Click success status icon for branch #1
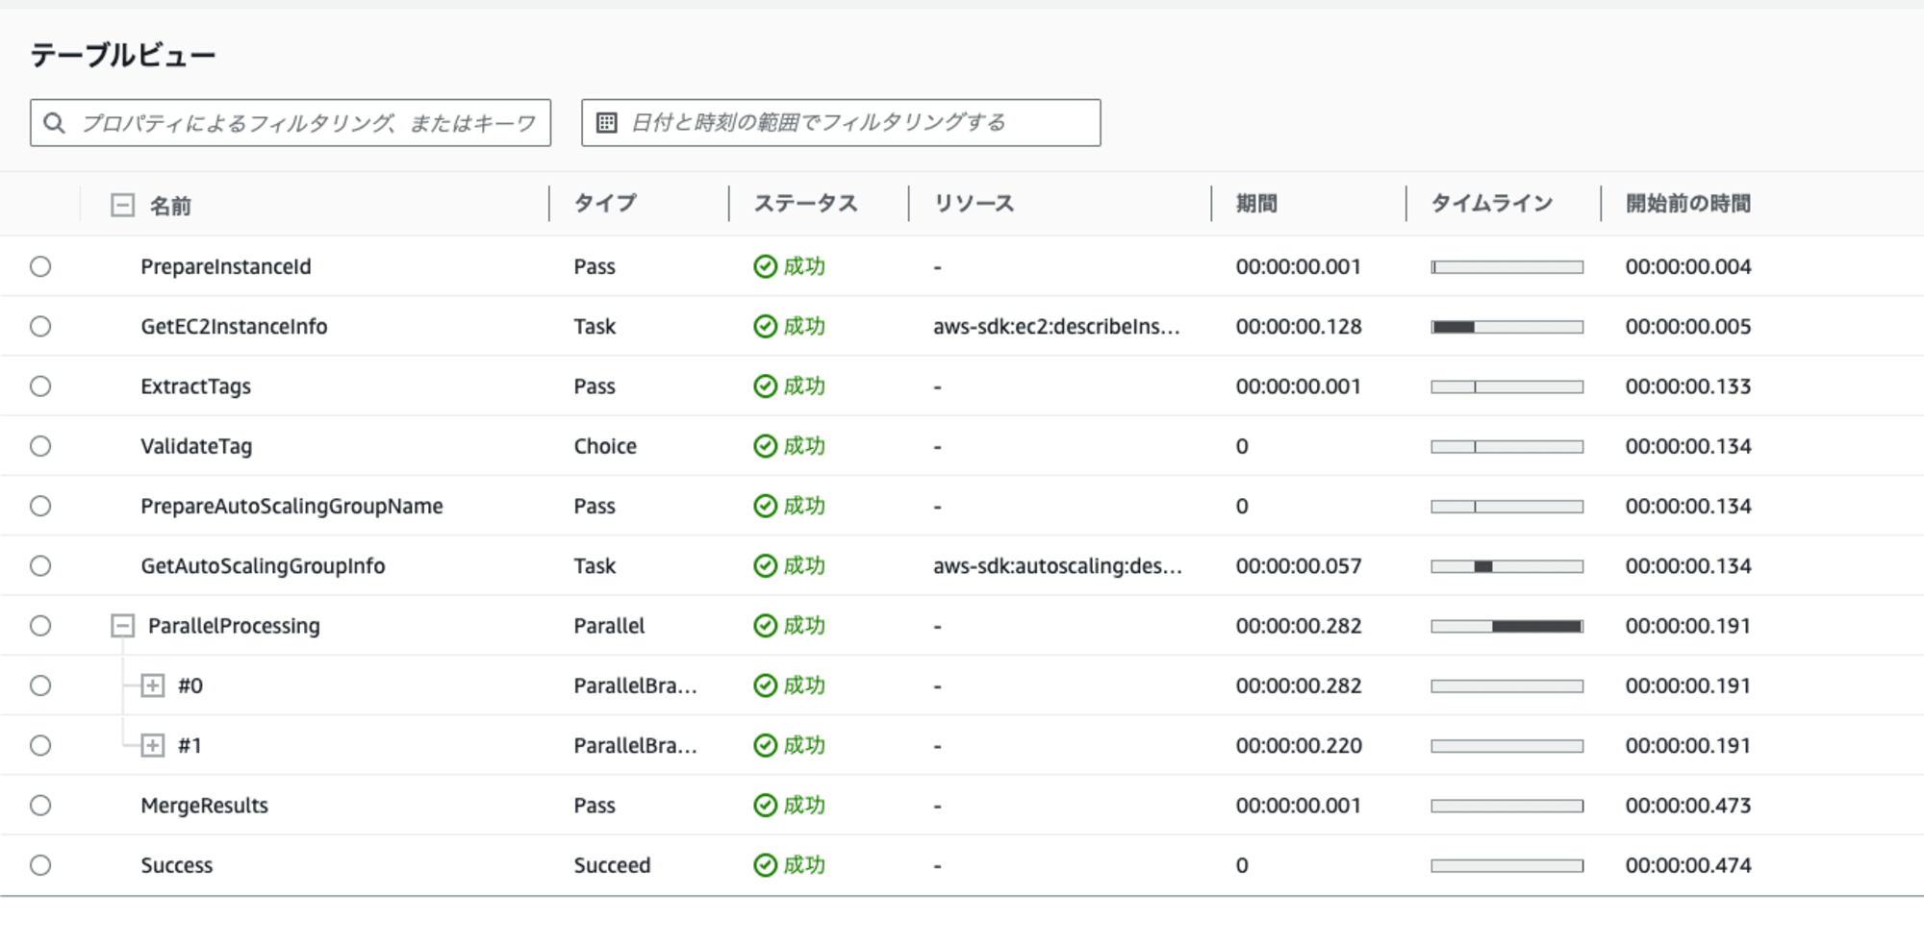 765,745
